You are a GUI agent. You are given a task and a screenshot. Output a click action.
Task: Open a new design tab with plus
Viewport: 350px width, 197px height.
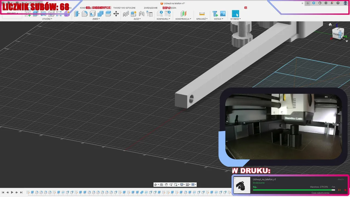point(308,3)
